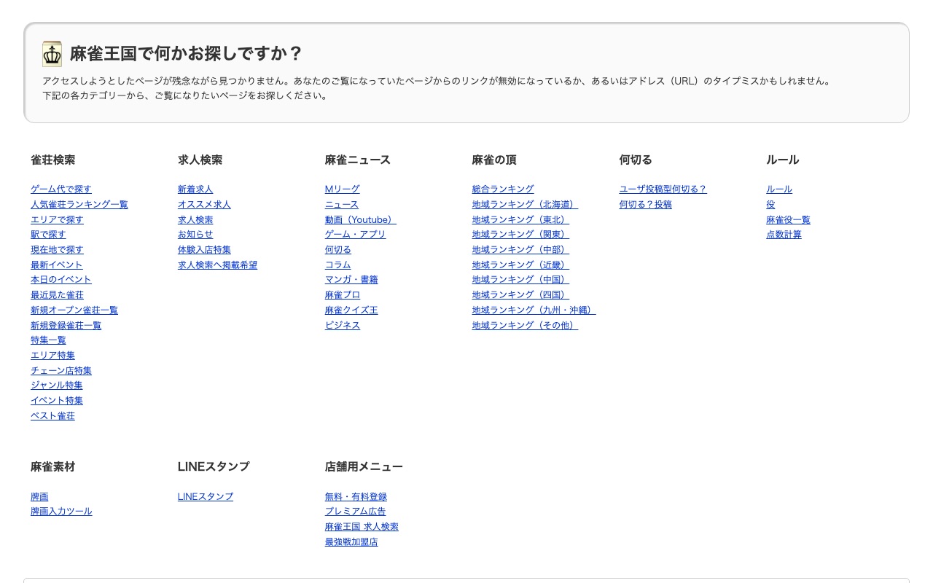Click 無料・有料登録 in 店舗用メニュー
Viewport: 933px width, 583px height.
click(x=356, y=496)
